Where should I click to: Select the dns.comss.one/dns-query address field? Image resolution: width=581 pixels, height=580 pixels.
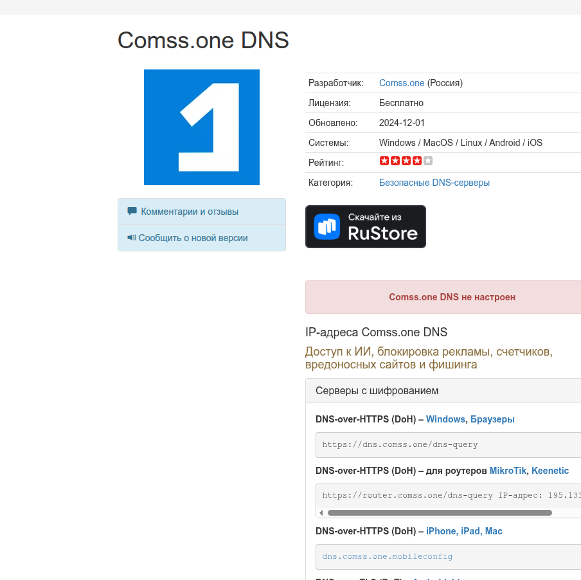[x=449, y=445]
